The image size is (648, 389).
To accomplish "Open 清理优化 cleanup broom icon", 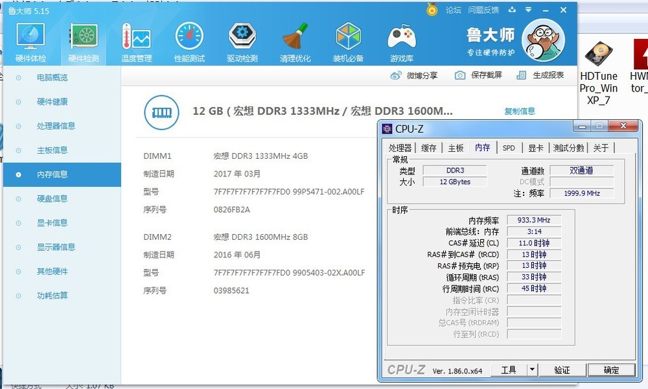I will 295,43.
